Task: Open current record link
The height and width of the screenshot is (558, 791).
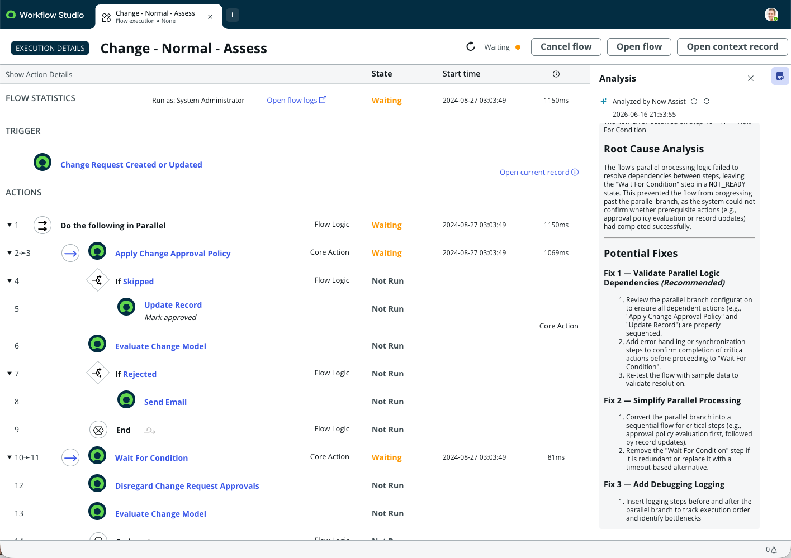Action: coord(539,172)
